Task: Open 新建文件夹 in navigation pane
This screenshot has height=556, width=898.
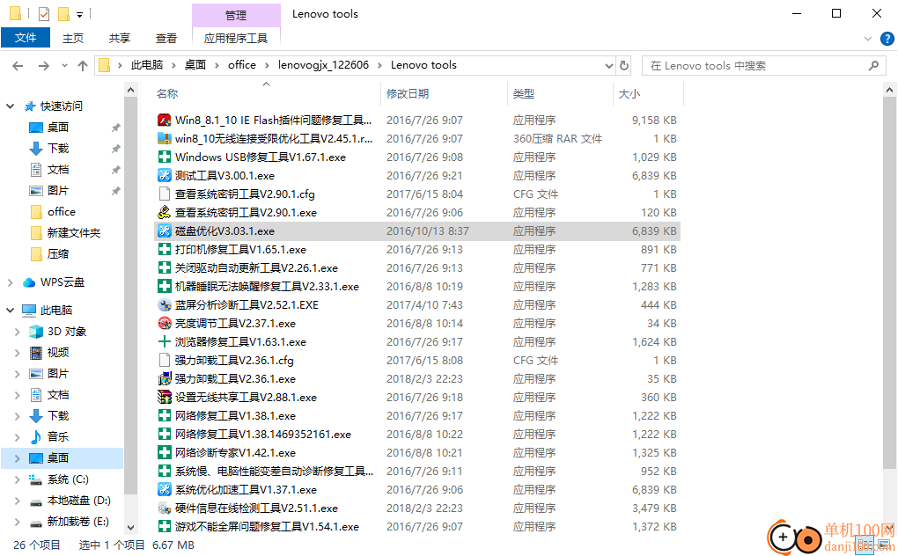Action: [73, 233]
